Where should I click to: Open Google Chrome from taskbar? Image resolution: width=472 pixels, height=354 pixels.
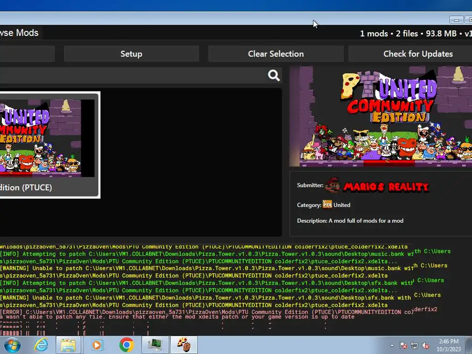126,345
